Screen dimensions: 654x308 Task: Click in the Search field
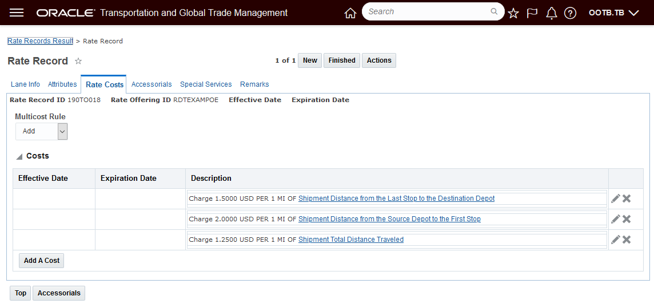[x=428, y=11]
